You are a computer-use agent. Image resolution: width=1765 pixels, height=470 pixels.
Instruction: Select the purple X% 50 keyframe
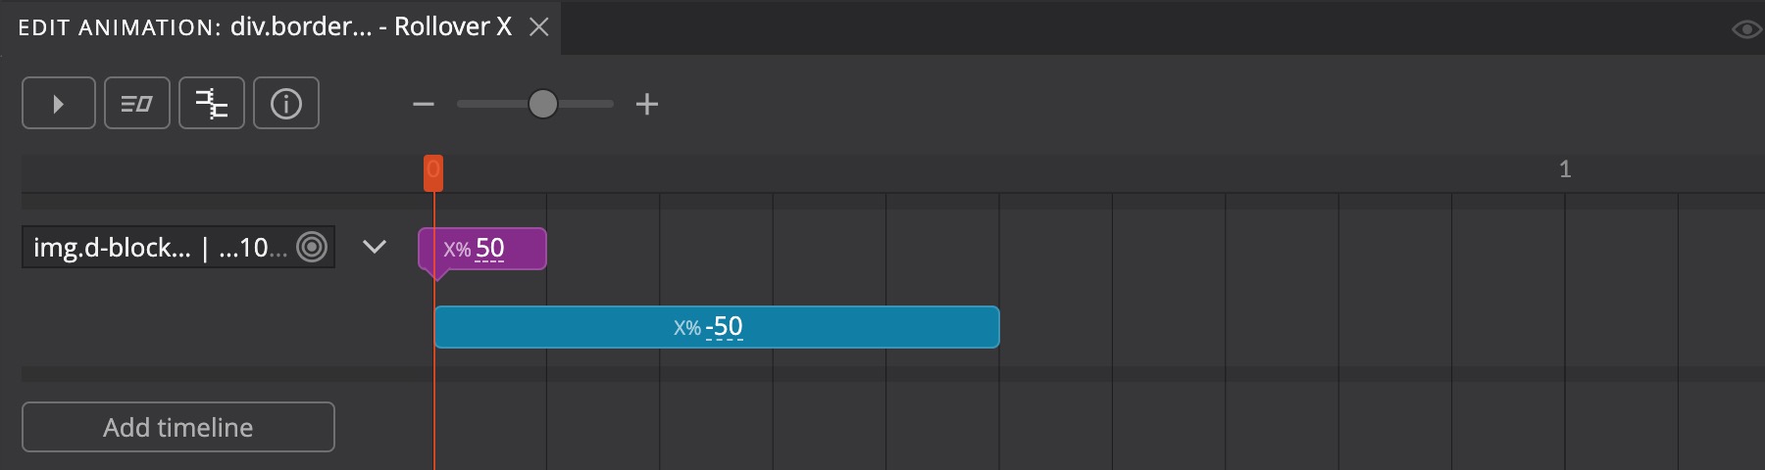point(481,249)
